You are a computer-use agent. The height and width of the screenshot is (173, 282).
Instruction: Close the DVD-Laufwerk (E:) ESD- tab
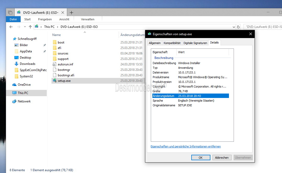[x=62, y=13]
